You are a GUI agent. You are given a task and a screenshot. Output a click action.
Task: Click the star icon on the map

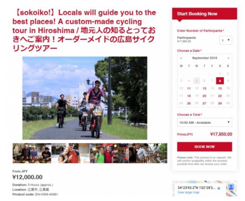219,188
